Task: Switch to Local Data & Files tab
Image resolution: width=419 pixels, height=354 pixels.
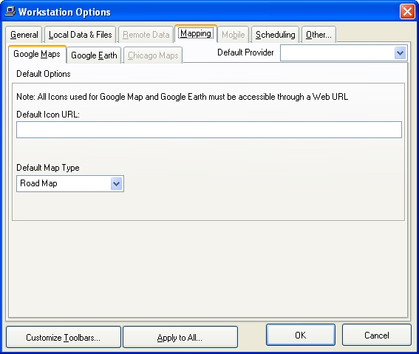Action: click(x=80, y=35)
